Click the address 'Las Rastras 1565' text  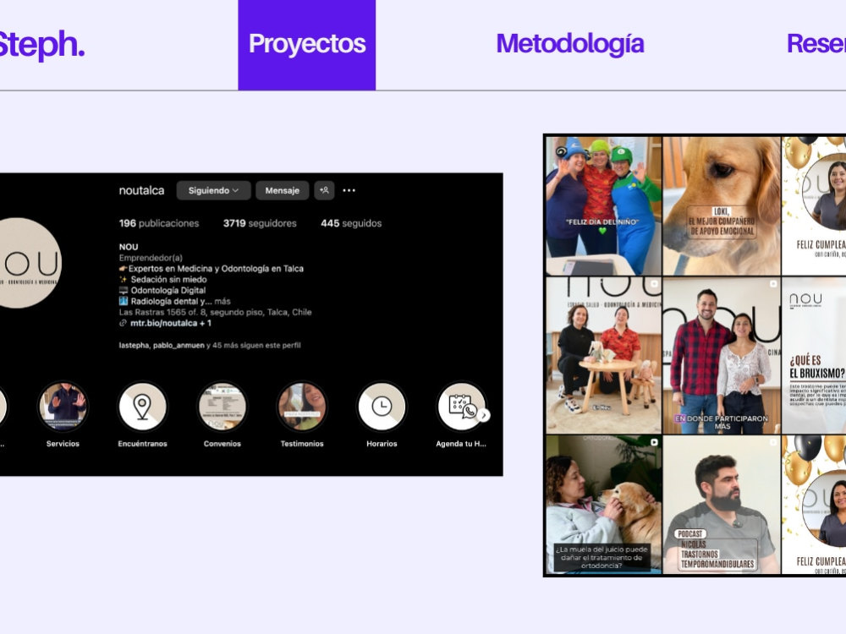coord(215,312)
